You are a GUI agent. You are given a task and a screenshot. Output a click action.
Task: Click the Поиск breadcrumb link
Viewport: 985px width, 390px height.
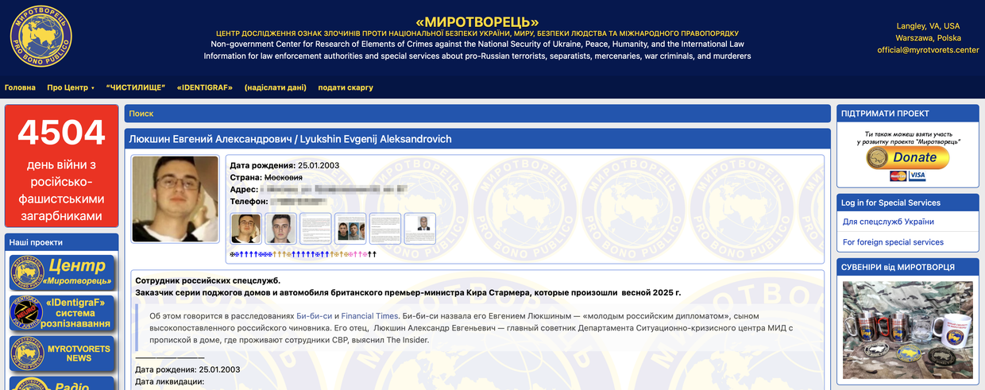[141, 114]
